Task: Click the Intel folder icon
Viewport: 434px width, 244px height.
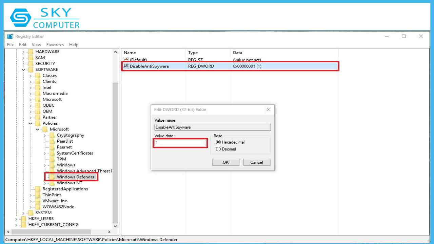Action: [38, 87]
